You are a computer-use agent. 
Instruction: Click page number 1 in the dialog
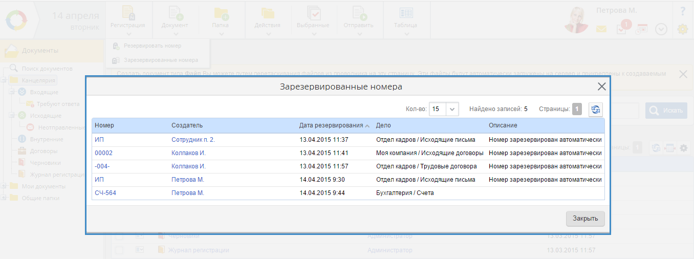coord(577,109)
